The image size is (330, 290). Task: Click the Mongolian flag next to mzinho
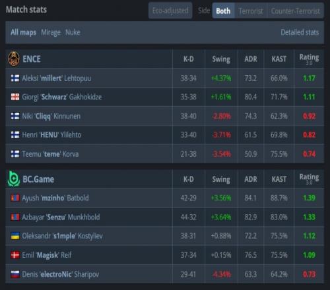pyautogui.click(x=15, y=198)
